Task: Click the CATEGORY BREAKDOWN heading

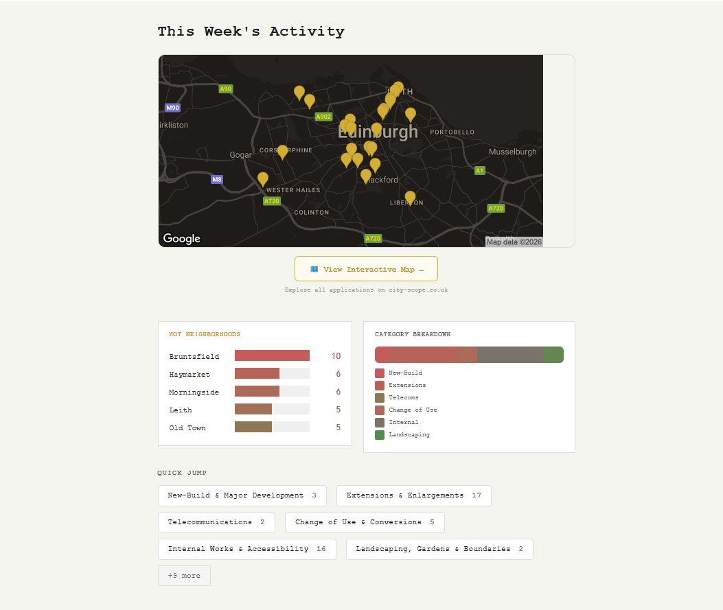Action: pos(413,334)
